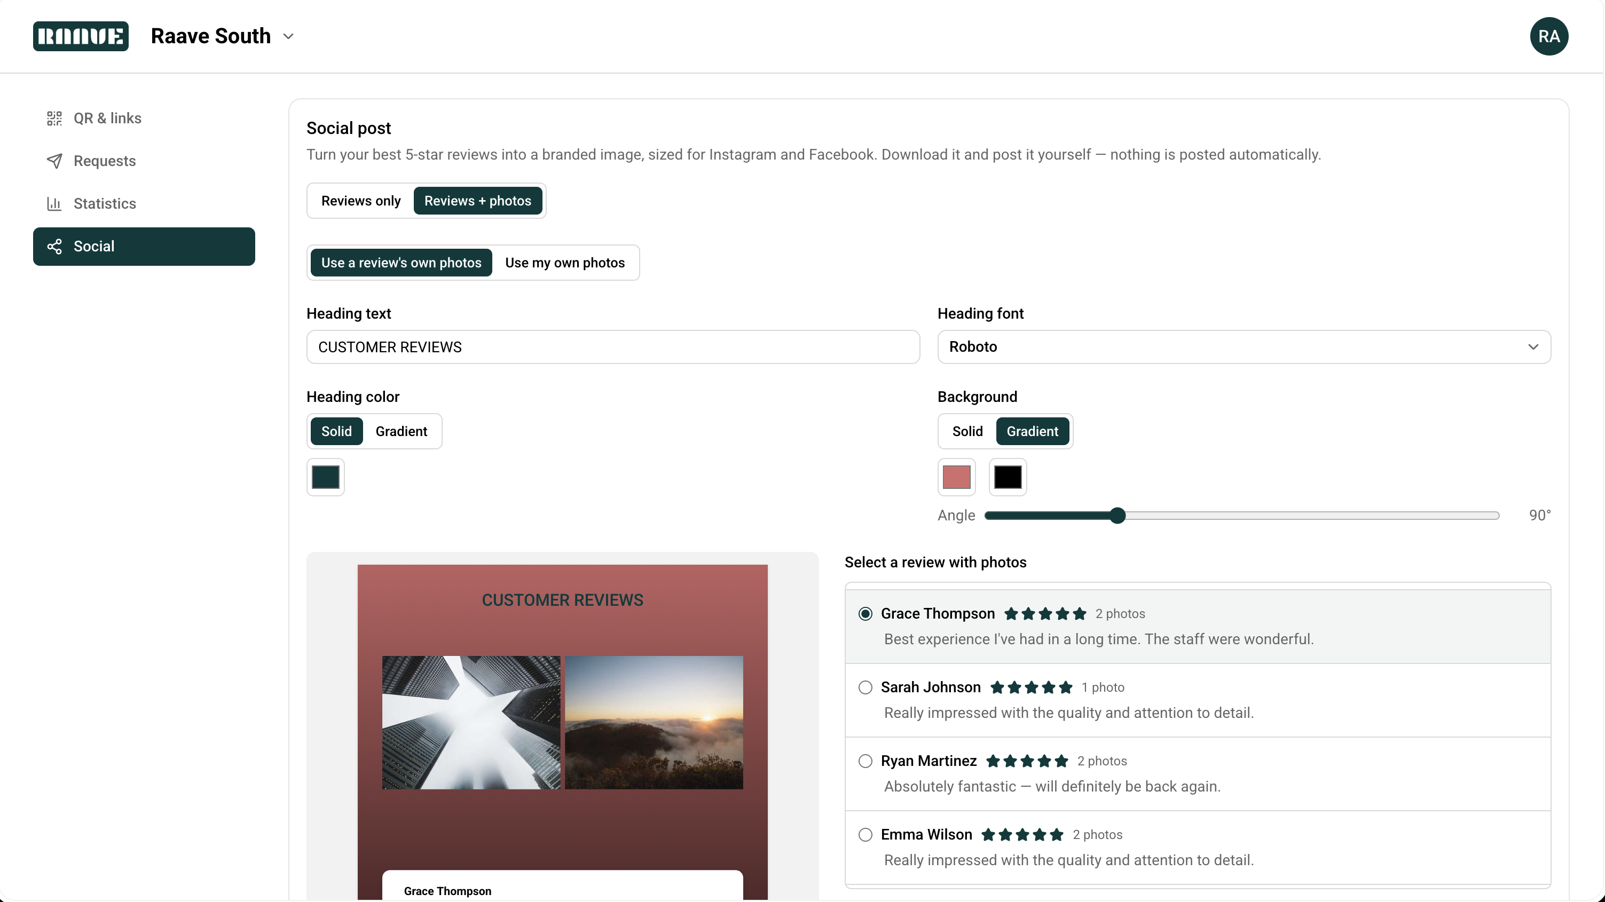
Task: Click the Raave logo
Action: [x=81, y=36]
